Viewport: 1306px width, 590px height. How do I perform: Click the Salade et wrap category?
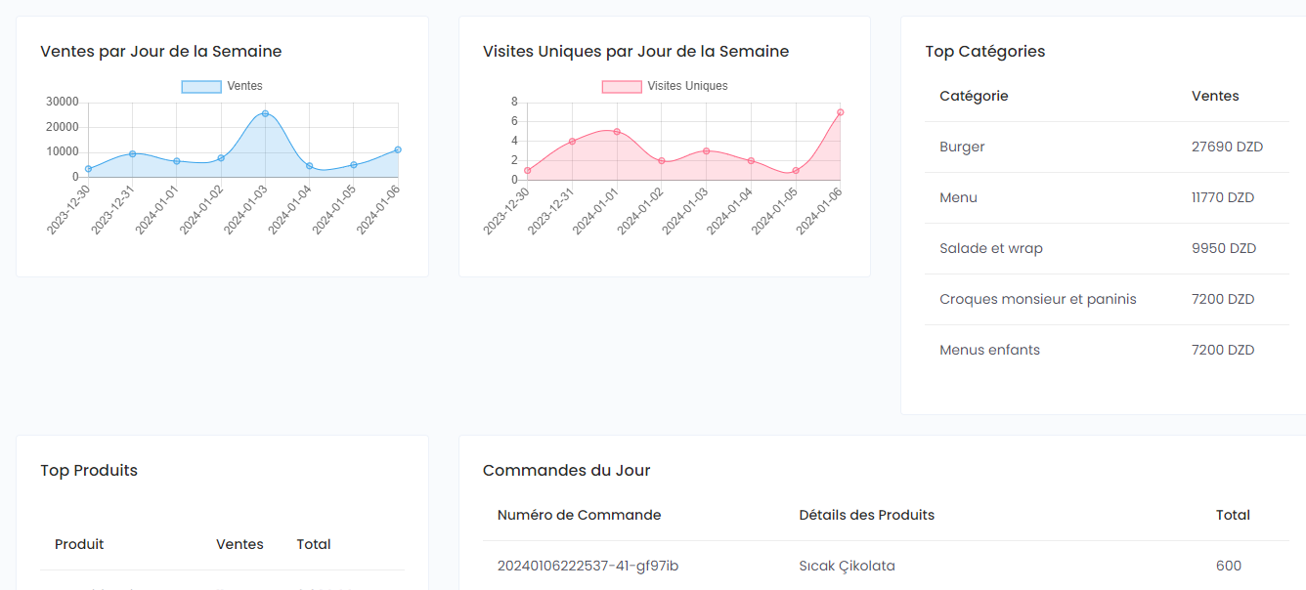pyautogui.click(x=990, y=249)
